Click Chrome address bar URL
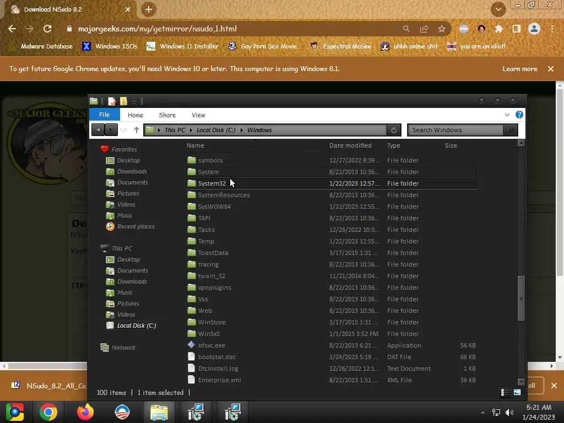 click(x=157, y=29)
